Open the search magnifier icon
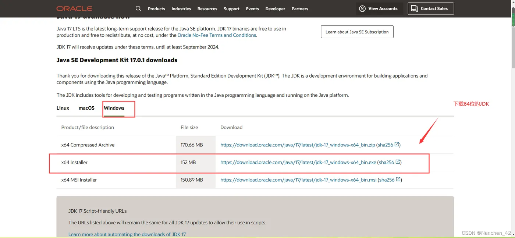This screenshot has height=238, width=515. click(138, 8)
